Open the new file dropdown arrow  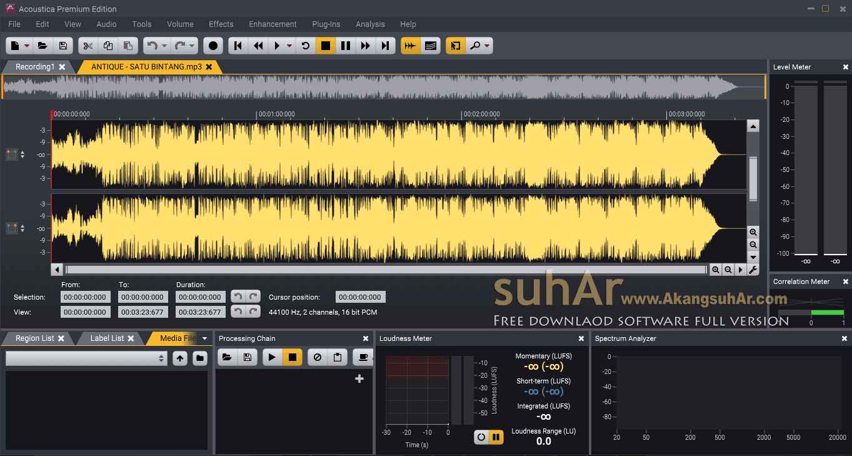point(28,46)
